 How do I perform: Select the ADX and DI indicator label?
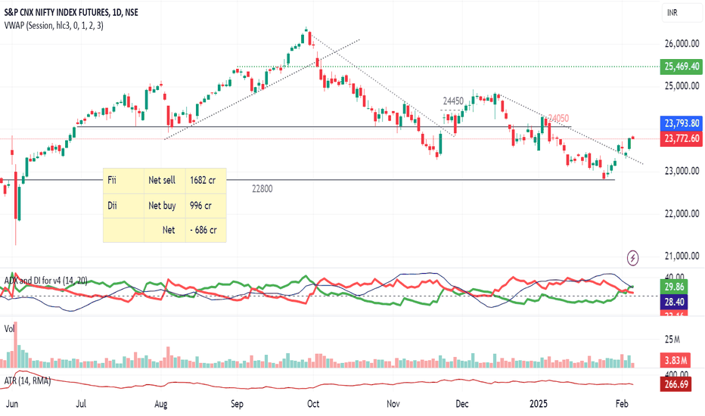(x=45, y=281)
